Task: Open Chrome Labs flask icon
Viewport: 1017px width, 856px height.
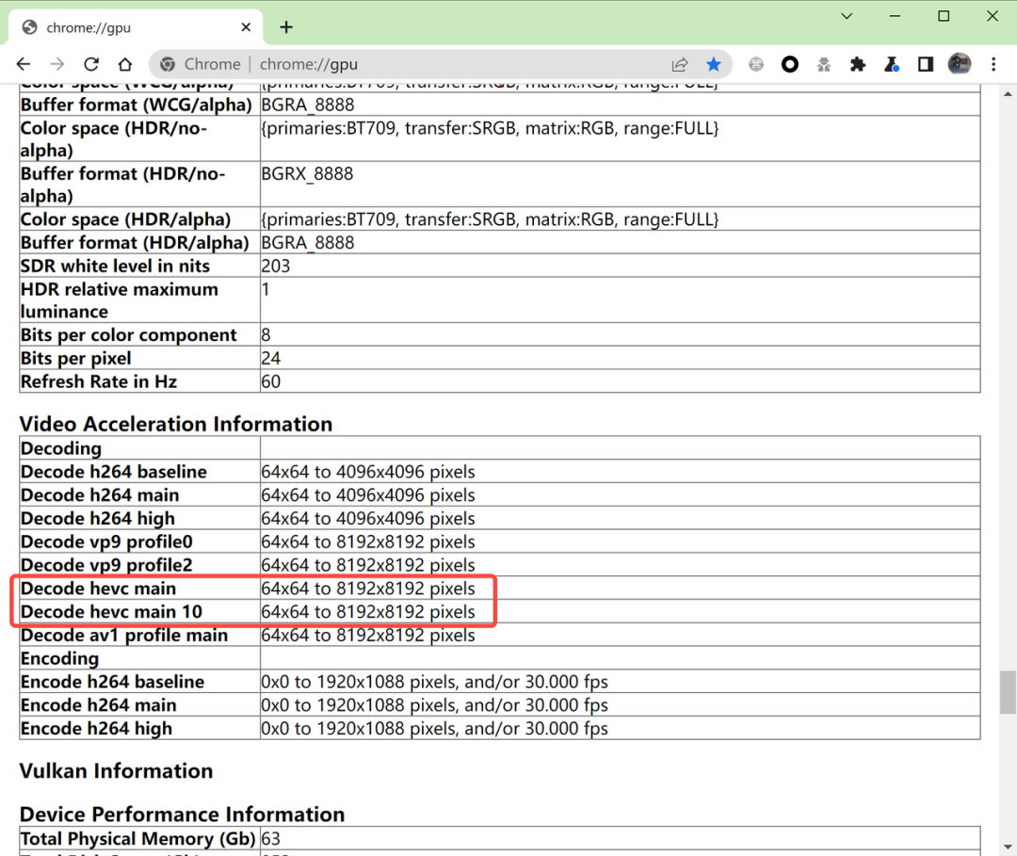Action: point(891,64)
